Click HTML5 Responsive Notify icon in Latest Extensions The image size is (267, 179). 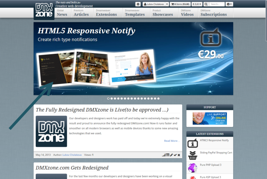click(192, 143)
